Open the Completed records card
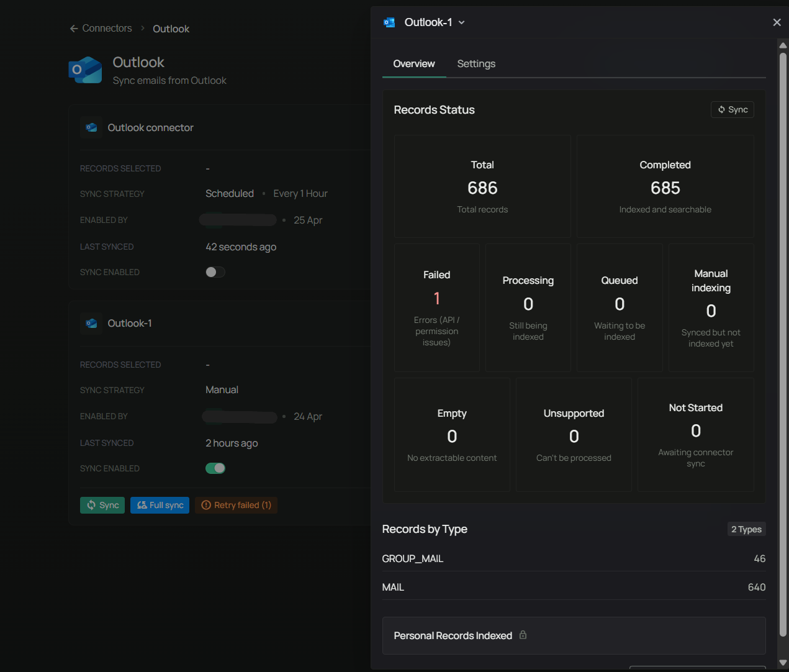Image resolution: width=789 pixels, height=672 pixels. pyautogui.click(x=665, y=186)
